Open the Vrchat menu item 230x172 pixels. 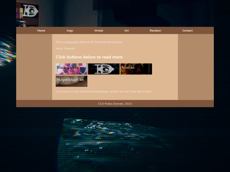(98, 31)
